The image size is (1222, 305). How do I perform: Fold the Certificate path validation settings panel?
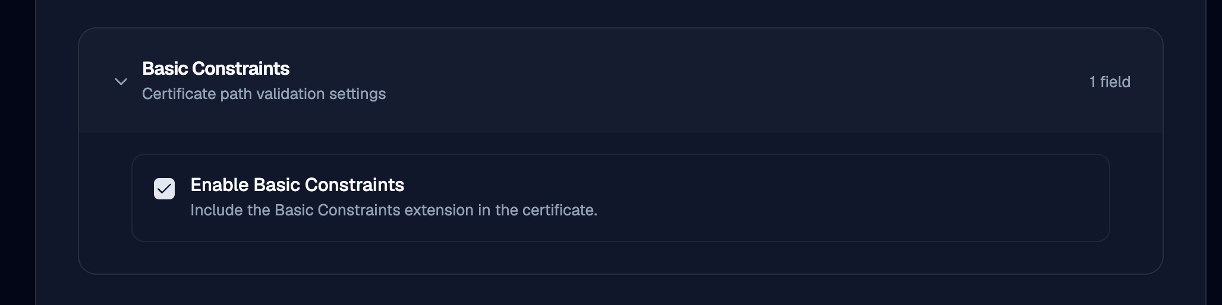121,81
